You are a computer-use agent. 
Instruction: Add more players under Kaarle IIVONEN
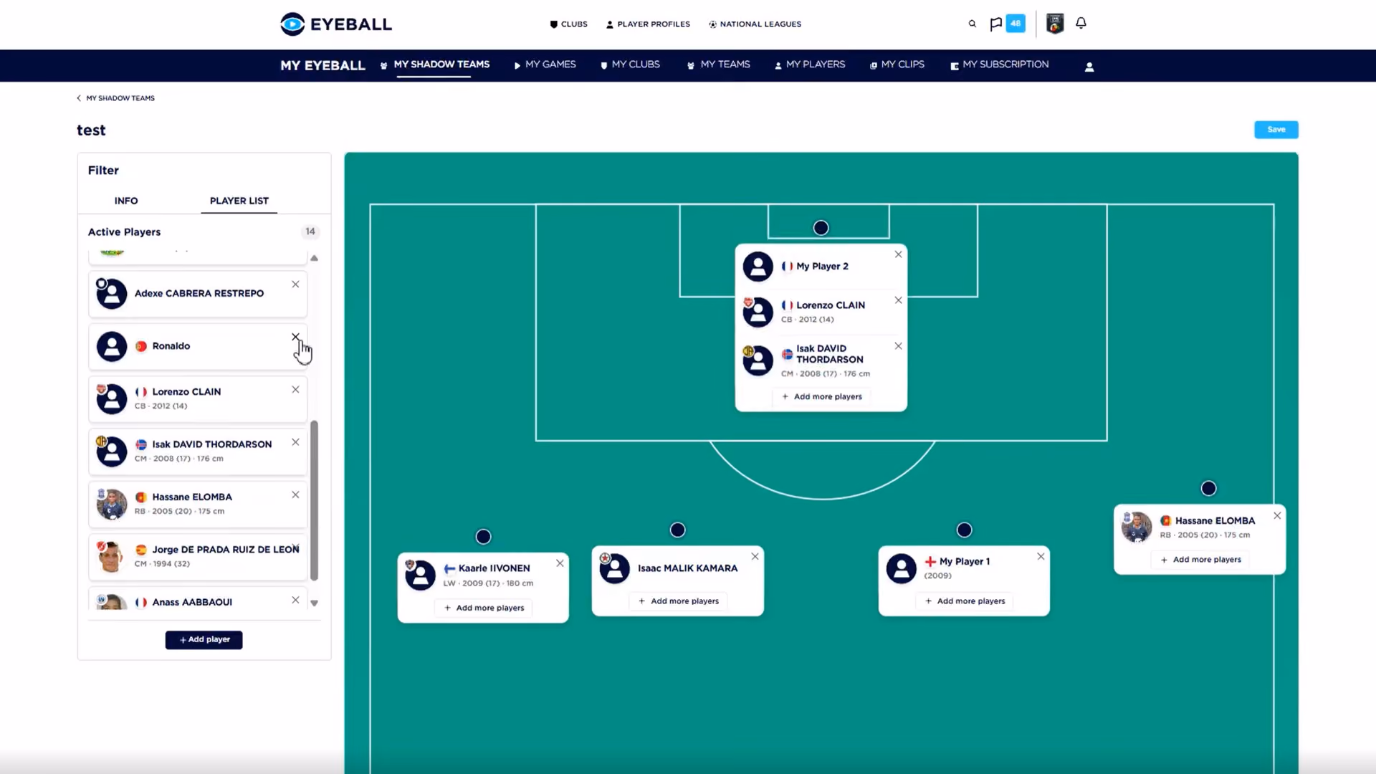[484, 608]
